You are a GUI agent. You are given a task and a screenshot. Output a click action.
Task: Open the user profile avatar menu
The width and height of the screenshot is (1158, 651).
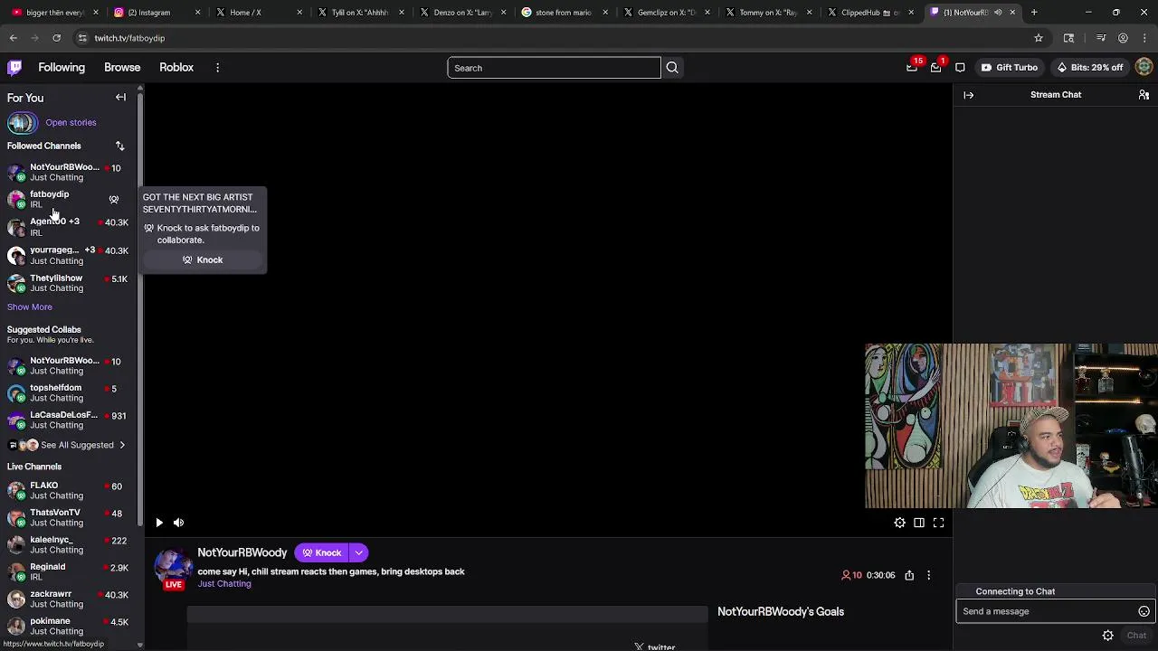pyautogui.click(x=1144, y=68)
